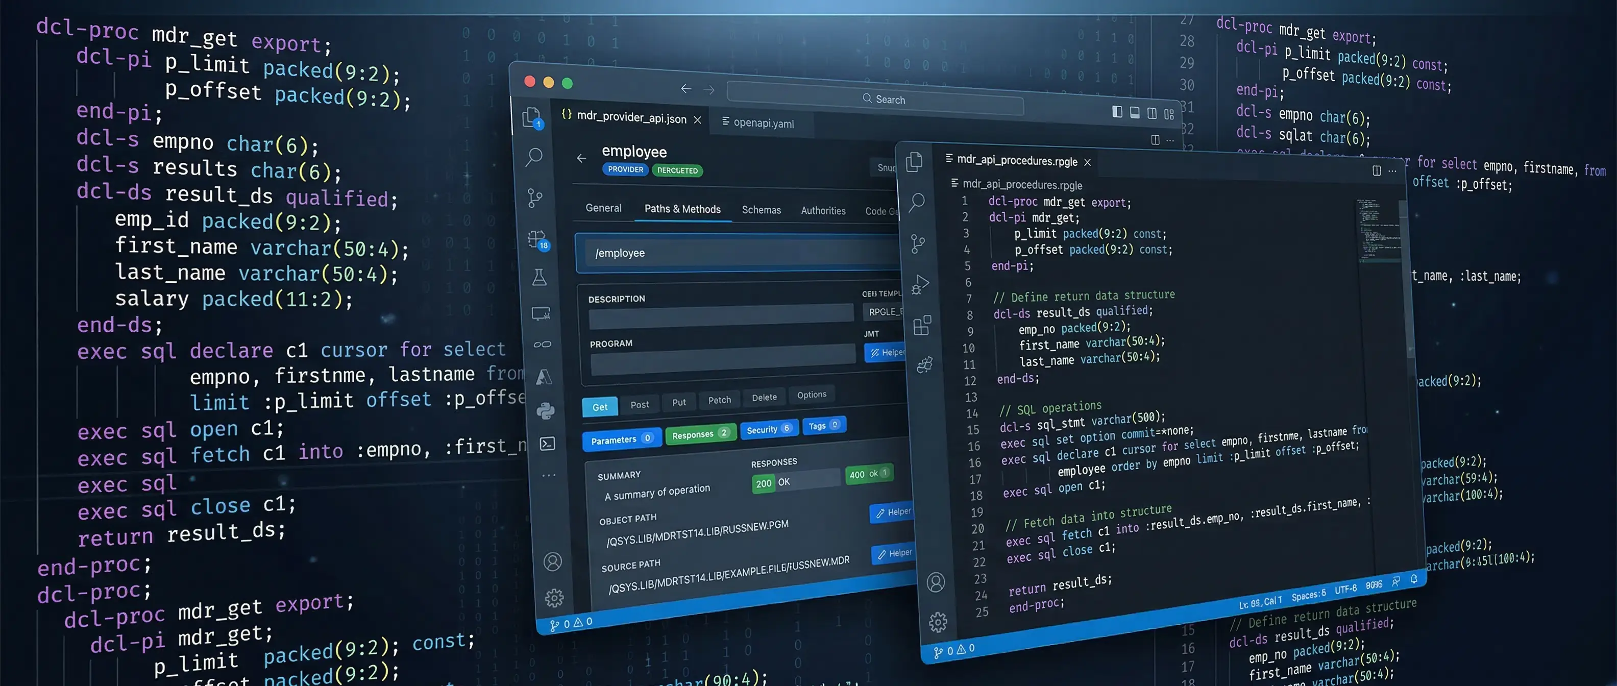Open the terminal icon in the activity bar
Screen dimensions: 1617x686
pyautogui.click(x=547, y=444)
